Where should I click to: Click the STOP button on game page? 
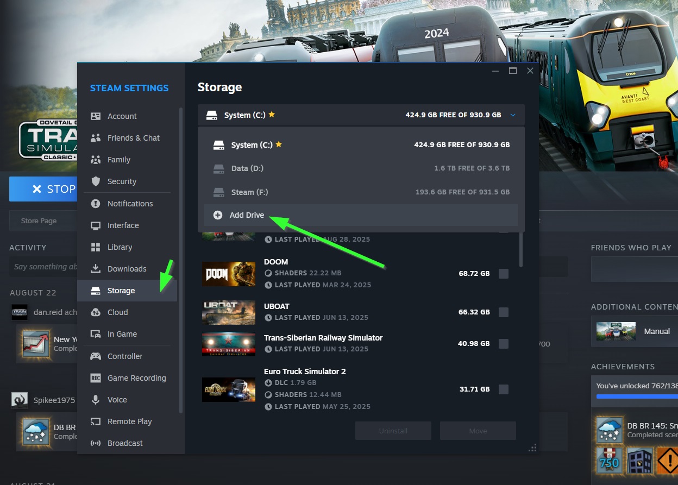tap(43, 189)
